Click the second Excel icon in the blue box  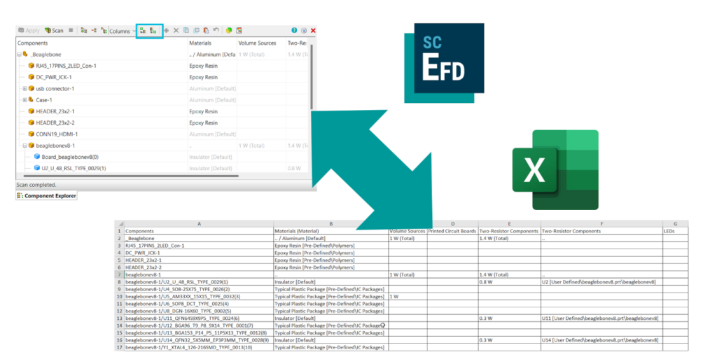[x=153, y=31]
